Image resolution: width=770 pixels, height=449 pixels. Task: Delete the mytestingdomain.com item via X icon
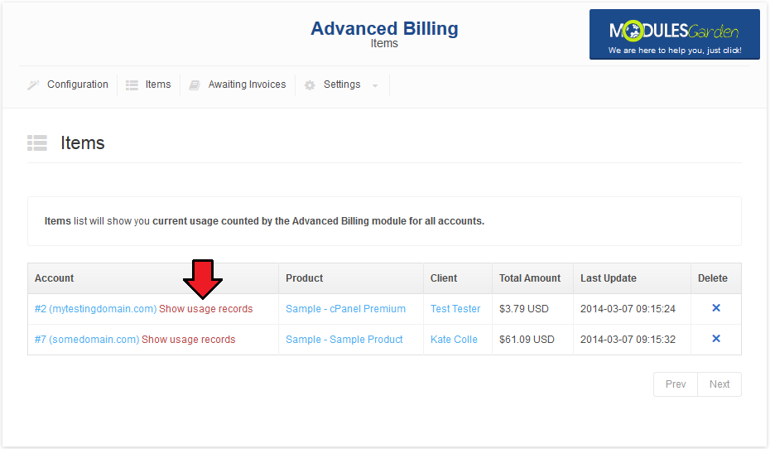(716, 308)
